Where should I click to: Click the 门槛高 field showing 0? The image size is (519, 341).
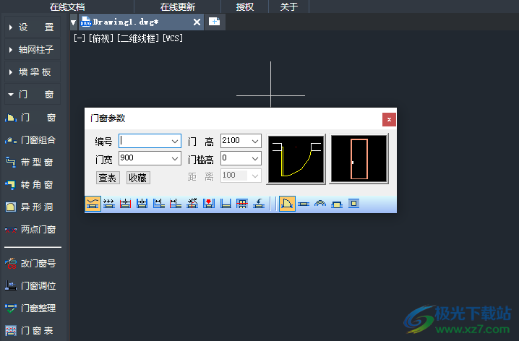(241, 158)
